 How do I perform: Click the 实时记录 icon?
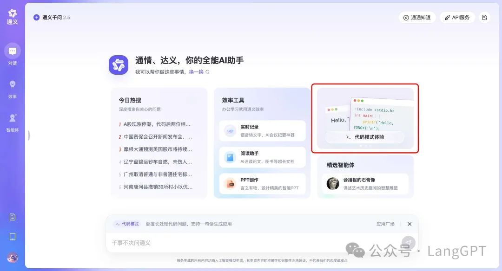tap(230, 131)
